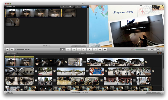
Task: Open the camera import window
Action: click(7, 49)
